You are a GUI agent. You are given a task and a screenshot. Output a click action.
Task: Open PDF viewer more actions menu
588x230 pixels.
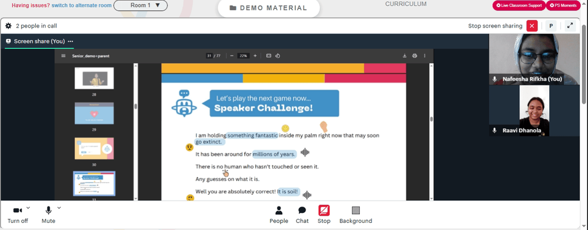coord(425,56)
